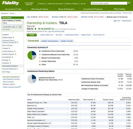Open Stock Screeners link
133x129 pixels.
(8, 82)
